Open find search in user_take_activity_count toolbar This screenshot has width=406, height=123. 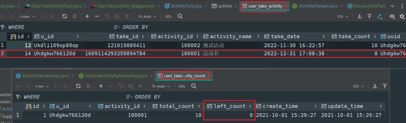pos(194,86)
